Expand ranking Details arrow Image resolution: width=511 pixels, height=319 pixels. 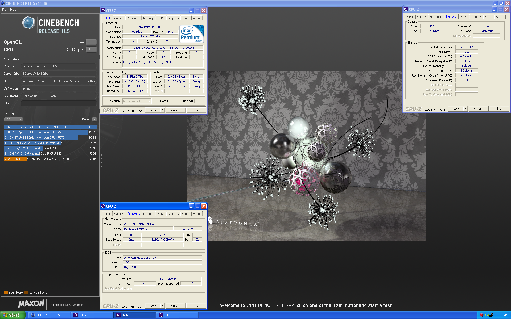(94, 119)
